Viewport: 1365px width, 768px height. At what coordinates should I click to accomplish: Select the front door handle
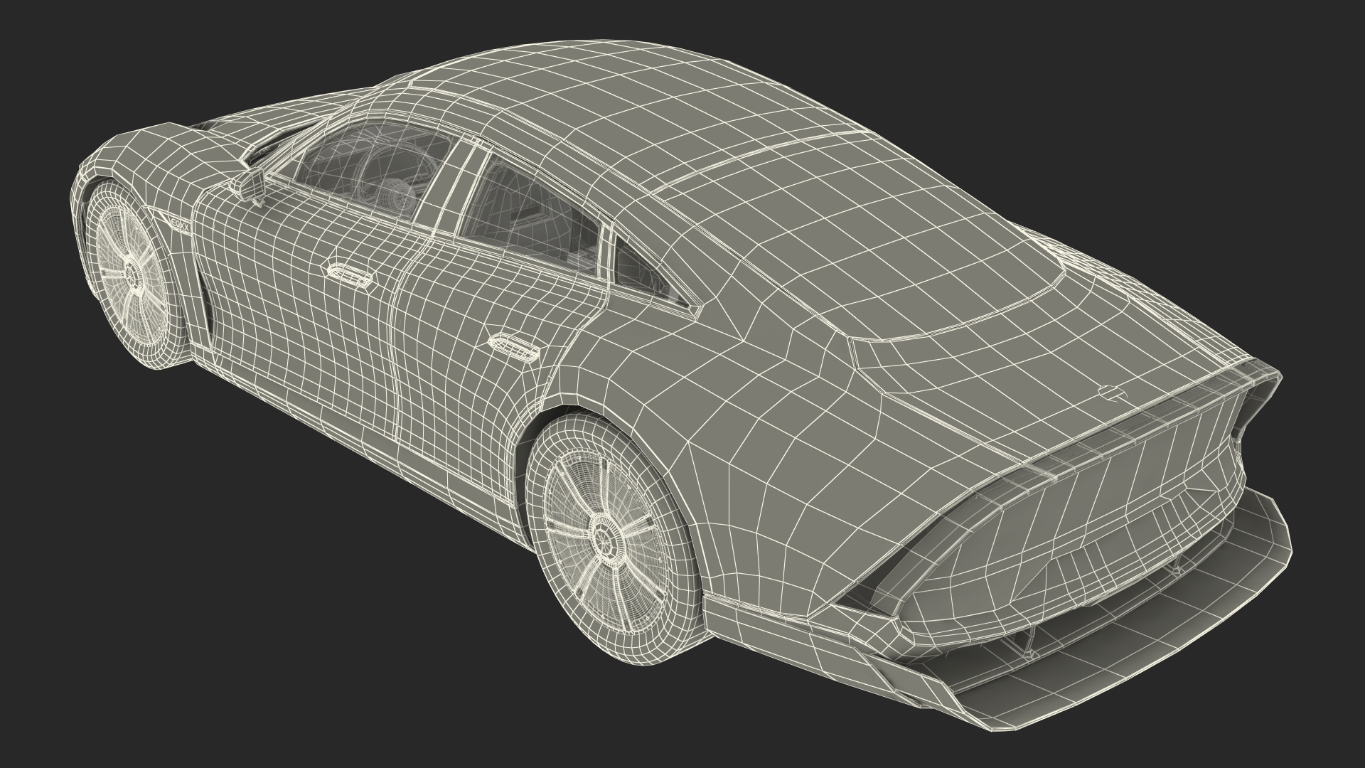coord(349,274)
